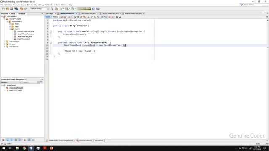This screenshot has height=151, width=269.
Task: Click the Open Project toolbar icon
Action: 12,9
